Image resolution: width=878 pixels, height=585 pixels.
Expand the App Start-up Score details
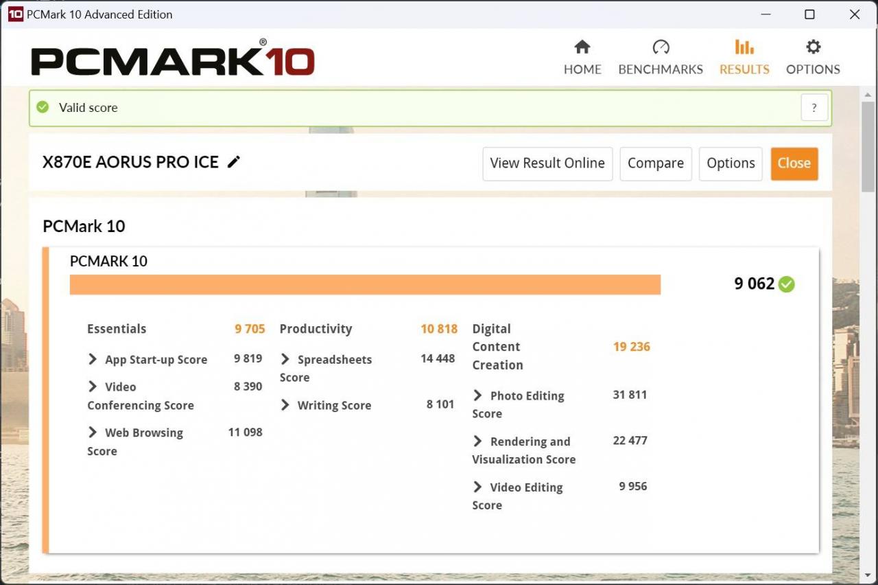(93, 359)
